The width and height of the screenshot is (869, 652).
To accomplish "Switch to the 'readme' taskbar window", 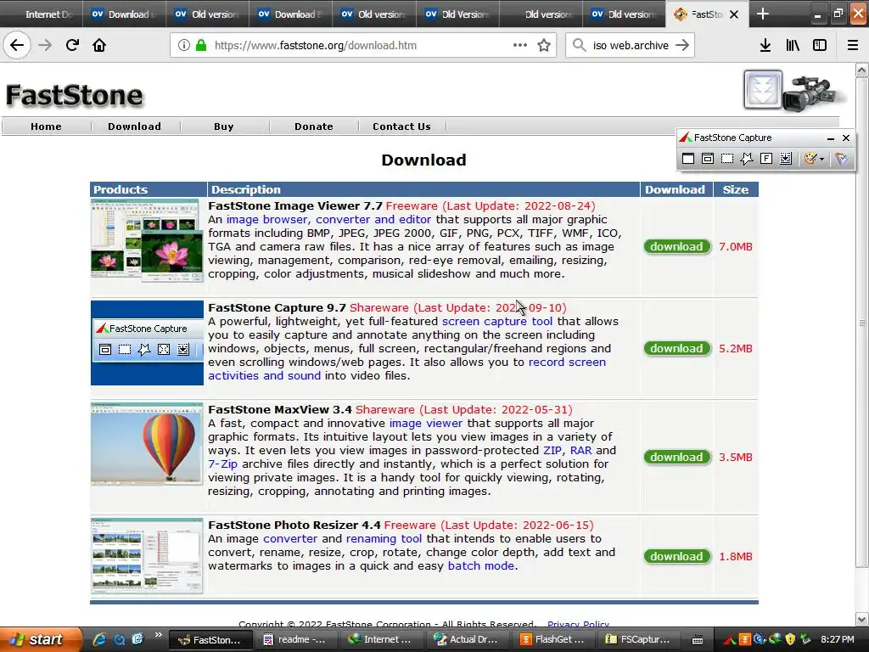I will click(294, 639).
